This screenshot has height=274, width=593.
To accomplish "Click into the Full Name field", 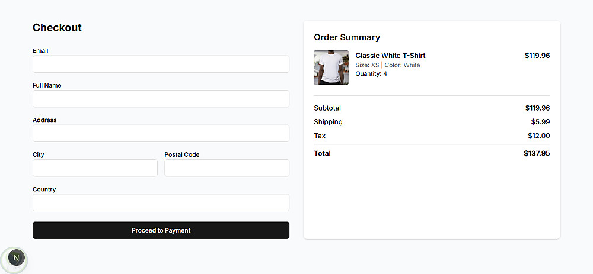I will click(161, 99).
